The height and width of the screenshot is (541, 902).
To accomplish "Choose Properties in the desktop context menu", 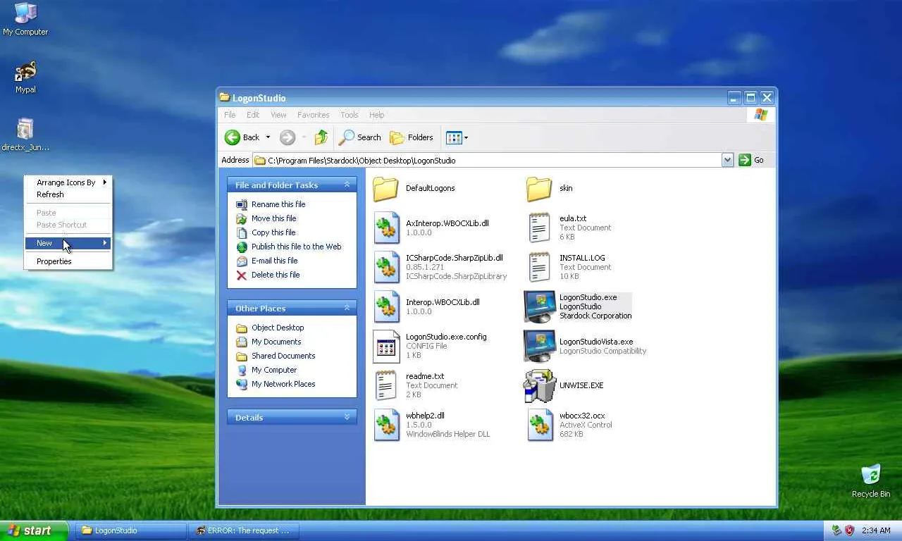I will [x=68, y=261].
